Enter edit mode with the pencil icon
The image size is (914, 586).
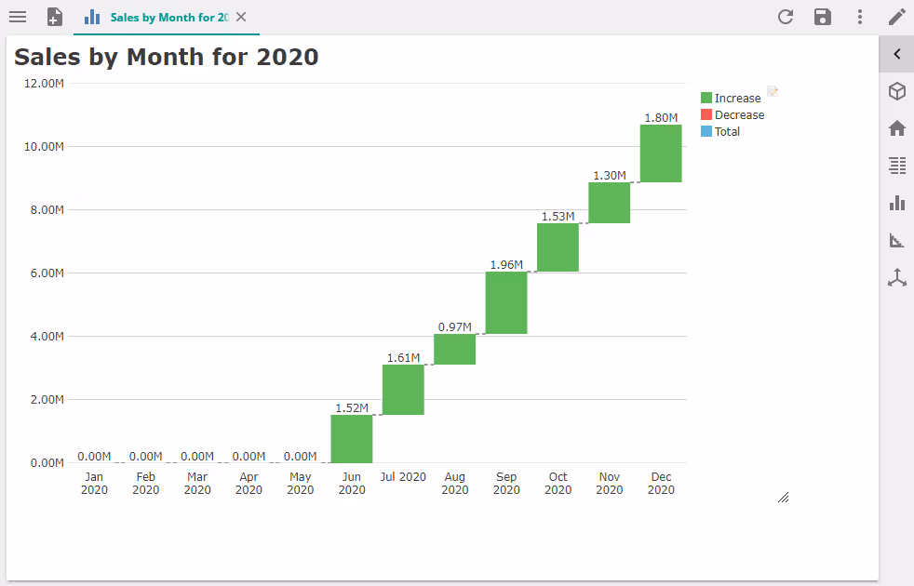pos(896,17)
